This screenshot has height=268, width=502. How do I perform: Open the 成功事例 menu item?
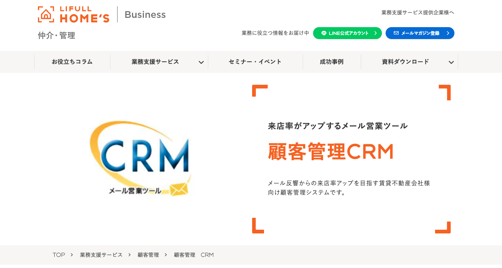coord(332,62)
